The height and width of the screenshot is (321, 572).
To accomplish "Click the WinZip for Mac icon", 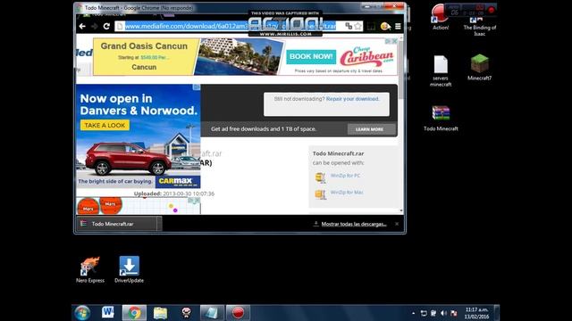I will [320, 194].
